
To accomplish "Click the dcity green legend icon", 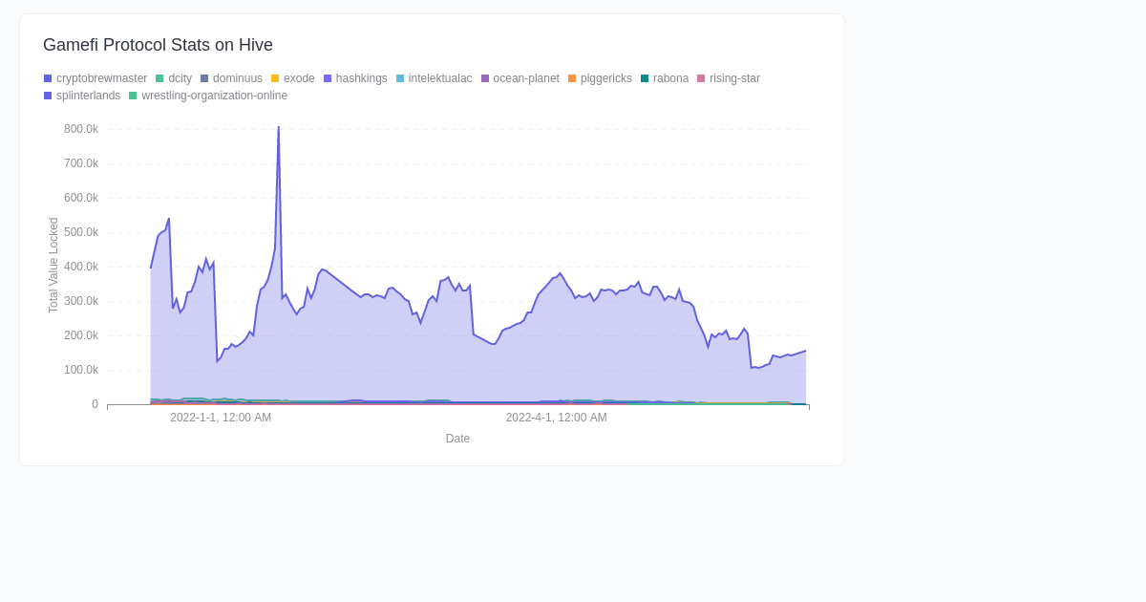I will [x=159, y=78].
